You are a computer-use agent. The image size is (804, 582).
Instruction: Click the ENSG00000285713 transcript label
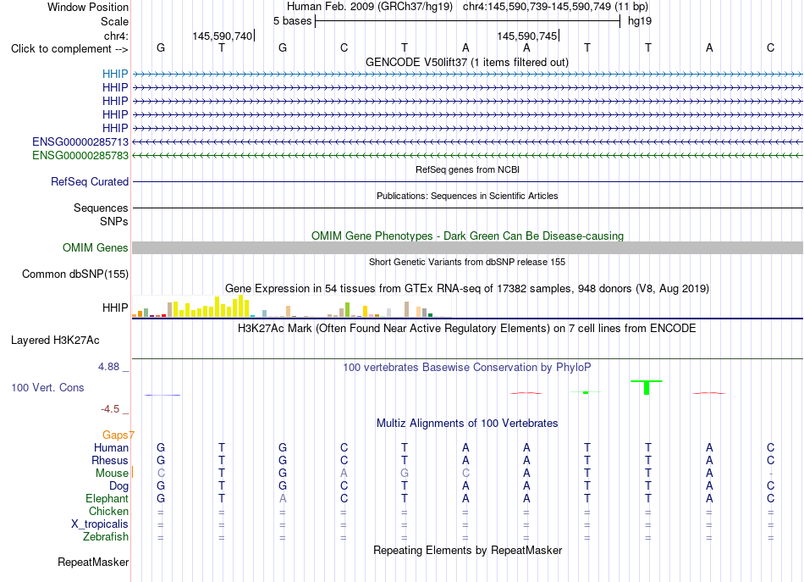80,141
